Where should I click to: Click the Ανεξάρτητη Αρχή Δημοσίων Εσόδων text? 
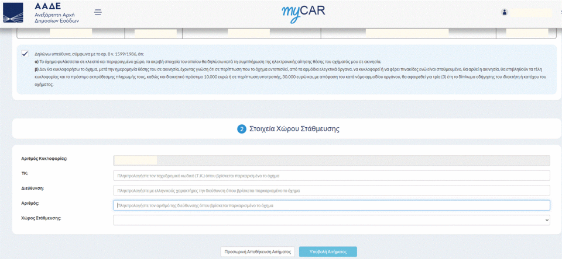click(56, 17)
